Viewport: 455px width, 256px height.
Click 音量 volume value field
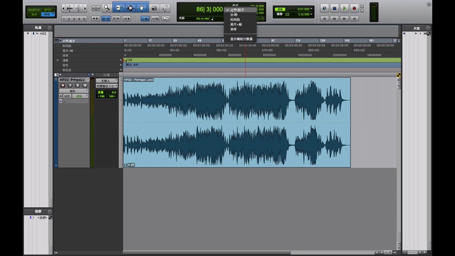tap(107, 92)
